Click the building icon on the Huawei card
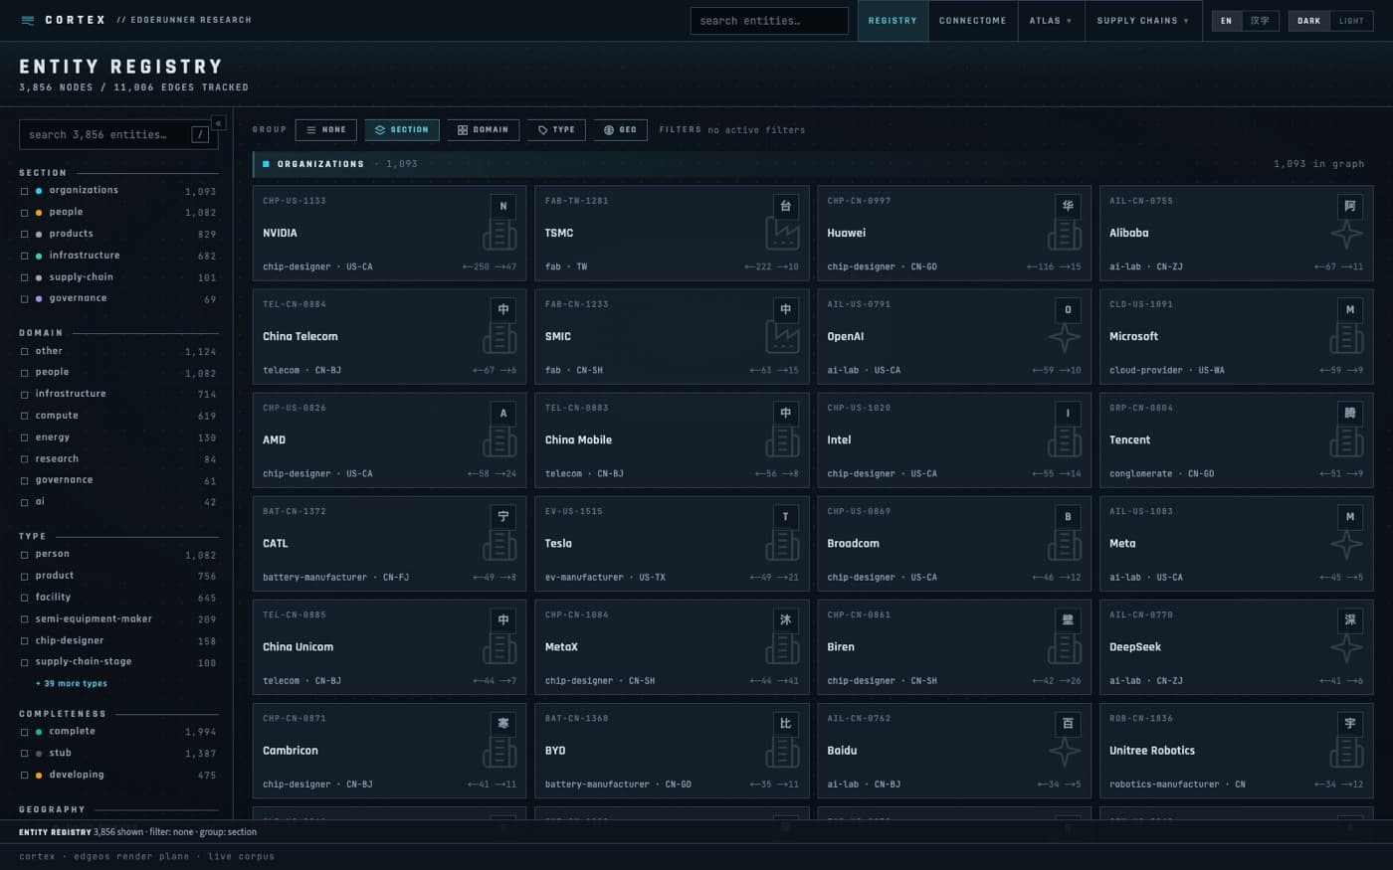This screenshot has height=870, width=1393. [x=1064, y=235]
